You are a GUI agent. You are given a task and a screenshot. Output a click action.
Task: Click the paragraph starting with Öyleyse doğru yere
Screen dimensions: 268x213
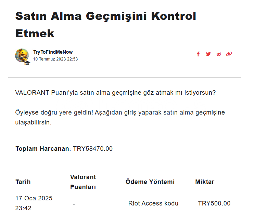120,117
